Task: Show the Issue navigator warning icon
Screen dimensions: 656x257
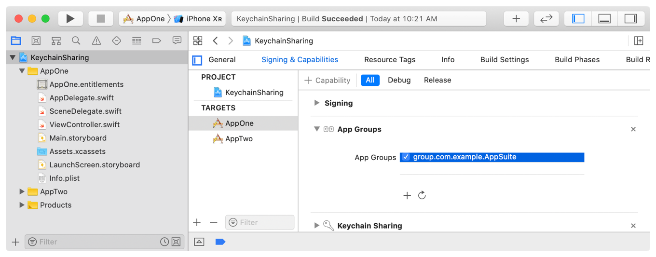Action: pos(96,41)
